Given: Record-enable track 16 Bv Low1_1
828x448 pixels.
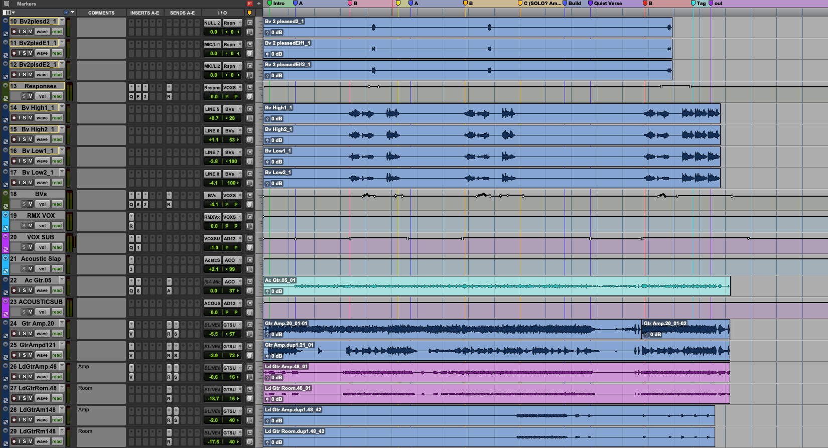Looking at the screenshot, I should (14, 161).
